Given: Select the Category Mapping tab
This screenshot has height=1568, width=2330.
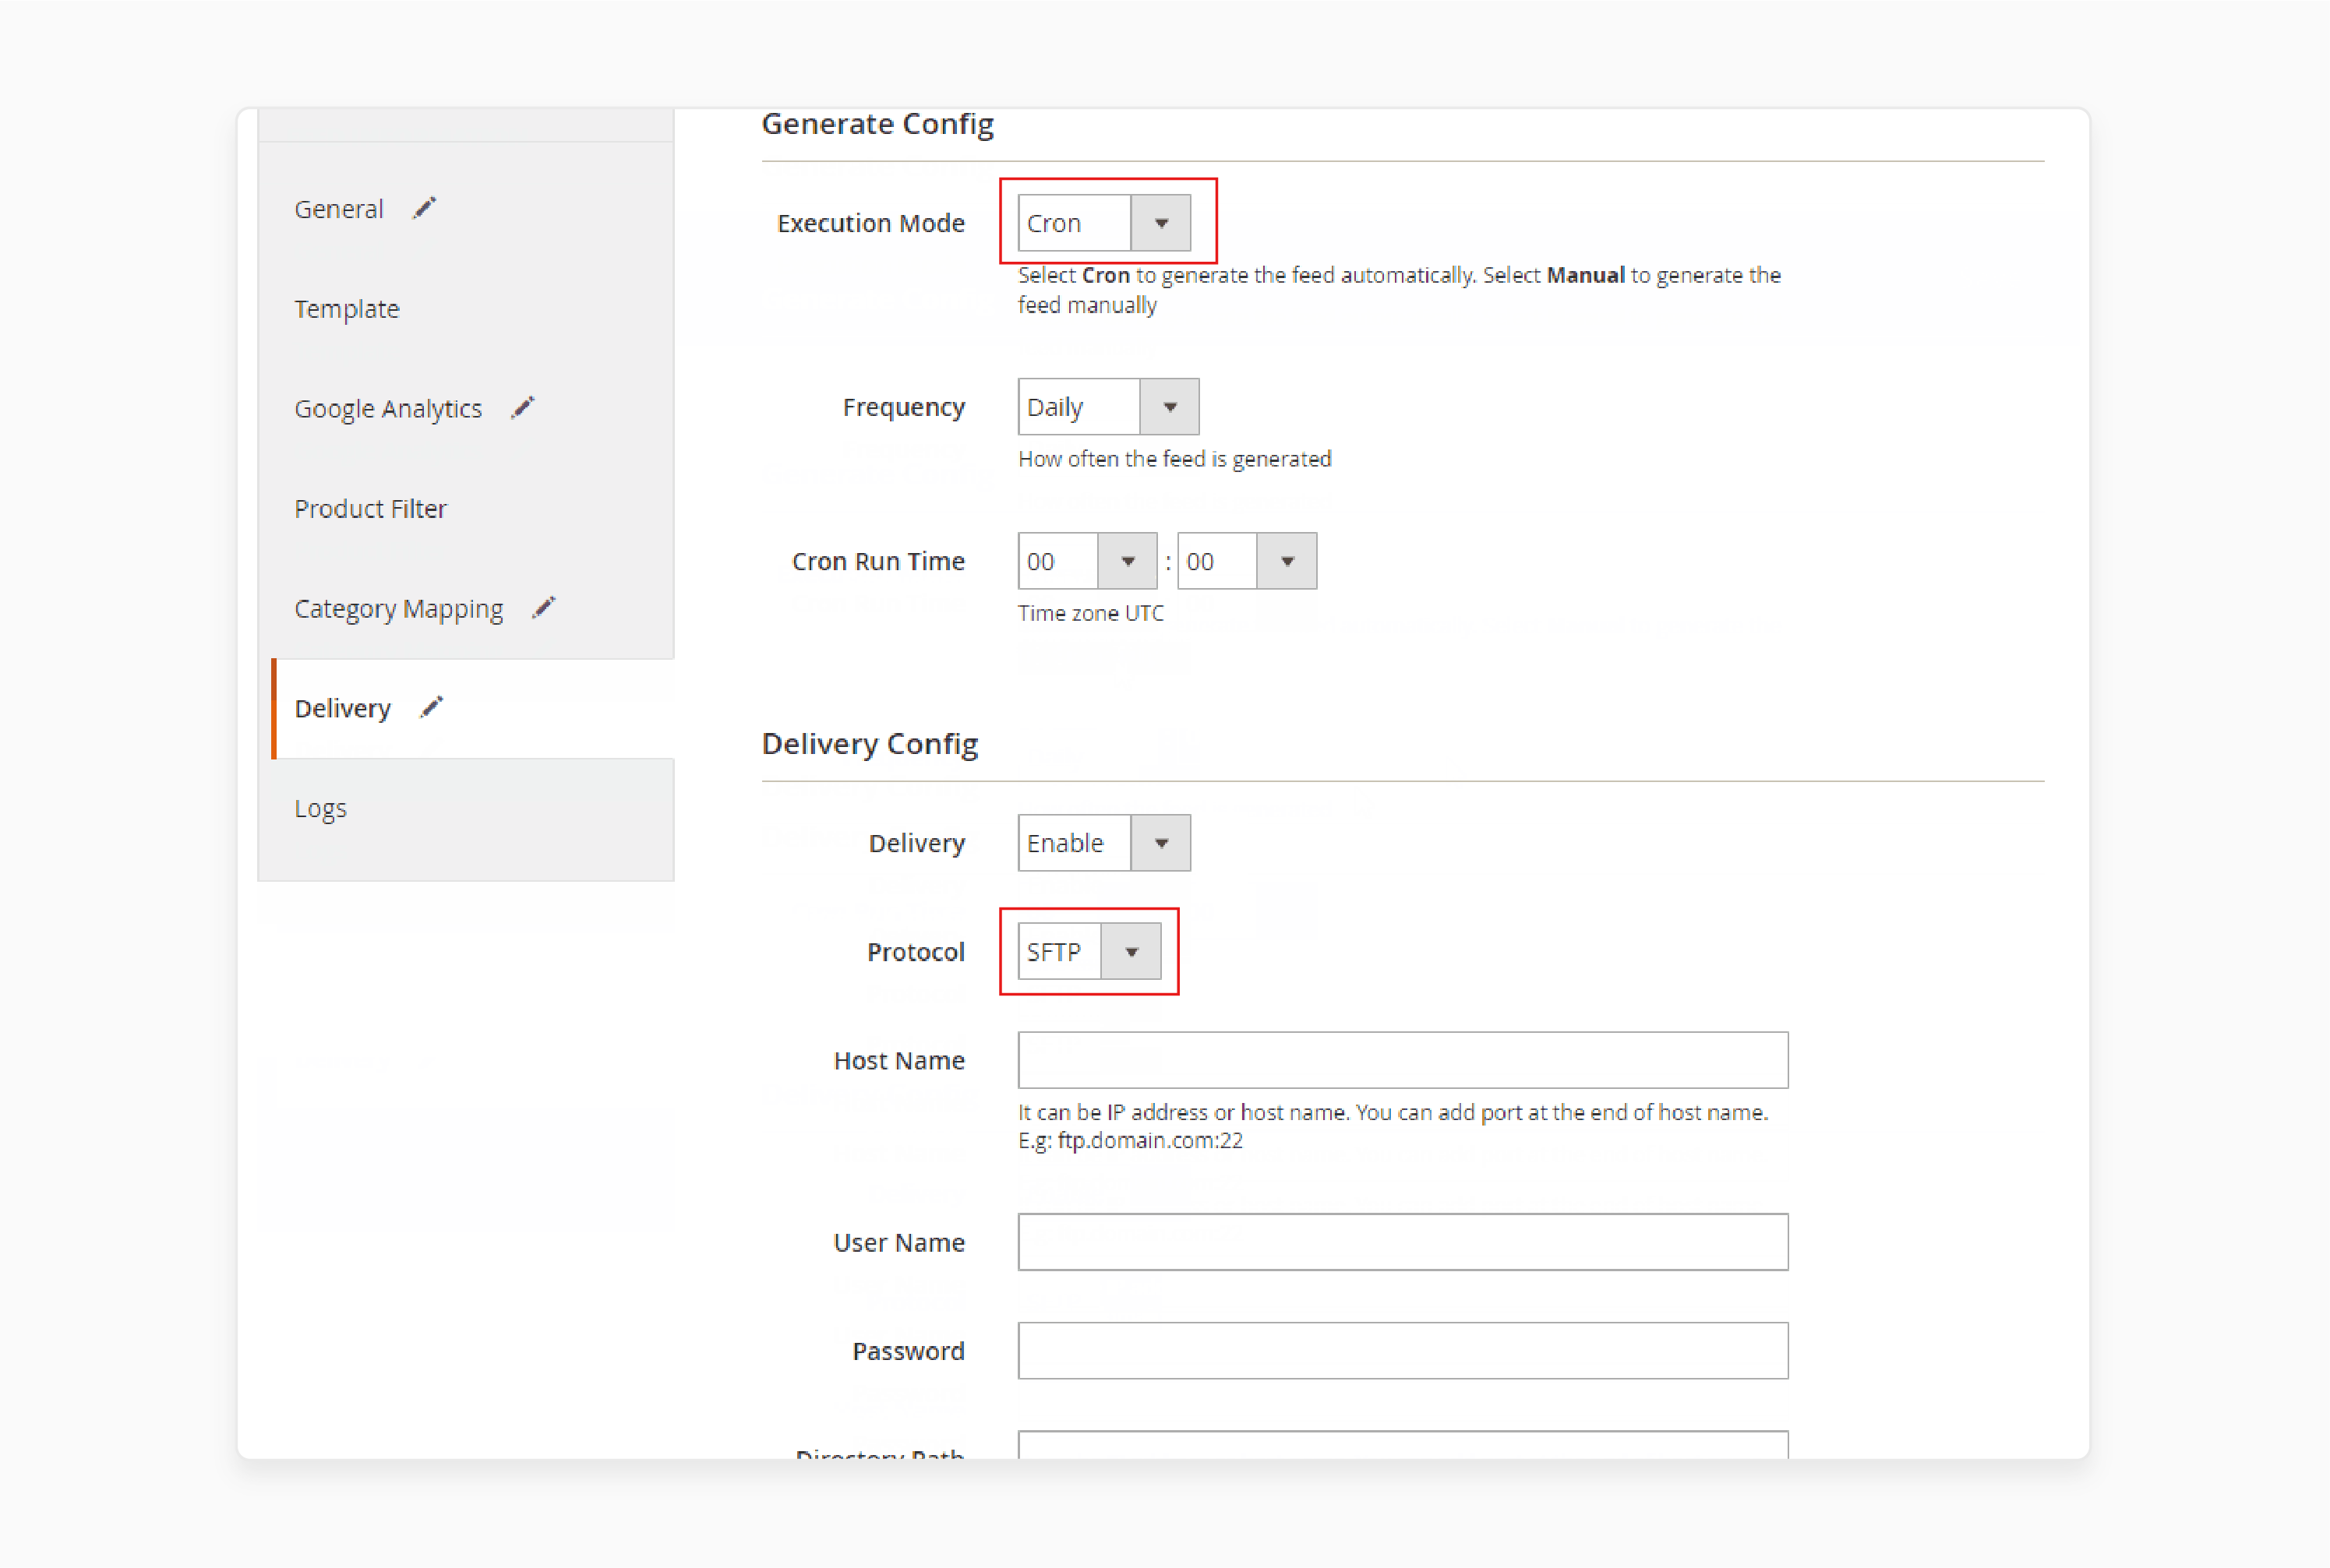Looking at the screenshot, I should coord(398,609).
